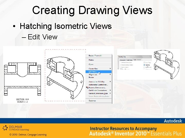
Task: Toggle the Hatching checkbox
Action: (x=144, y=65)
